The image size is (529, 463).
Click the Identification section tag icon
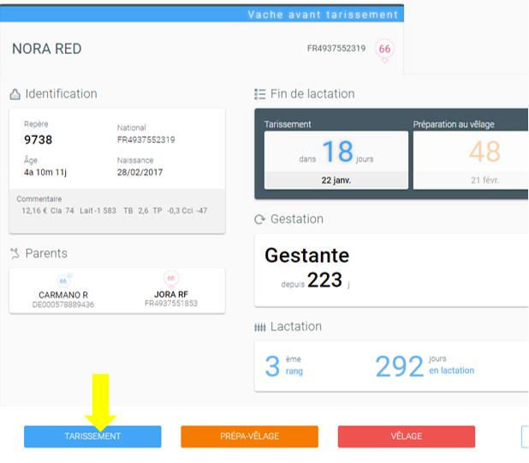click(x=15, y=94)
